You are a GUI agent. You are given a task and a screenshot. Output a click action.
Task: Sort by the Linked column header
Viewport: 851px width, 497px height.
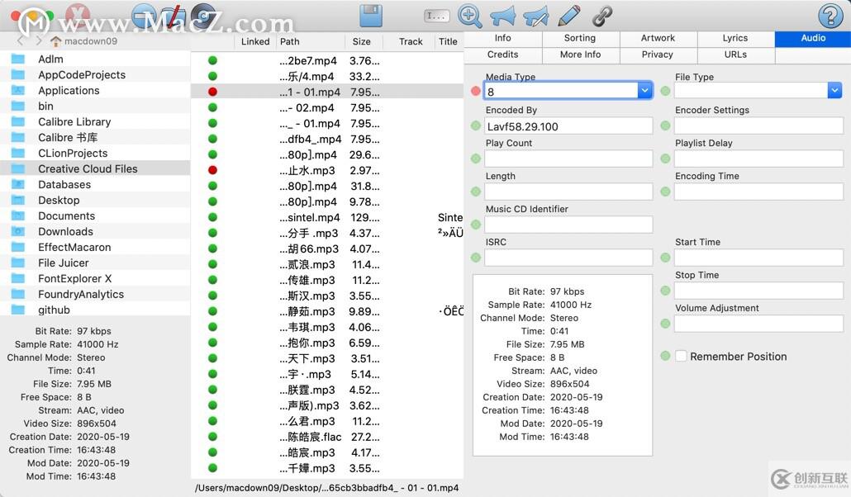pyautogui.click(x=255, y=42)
